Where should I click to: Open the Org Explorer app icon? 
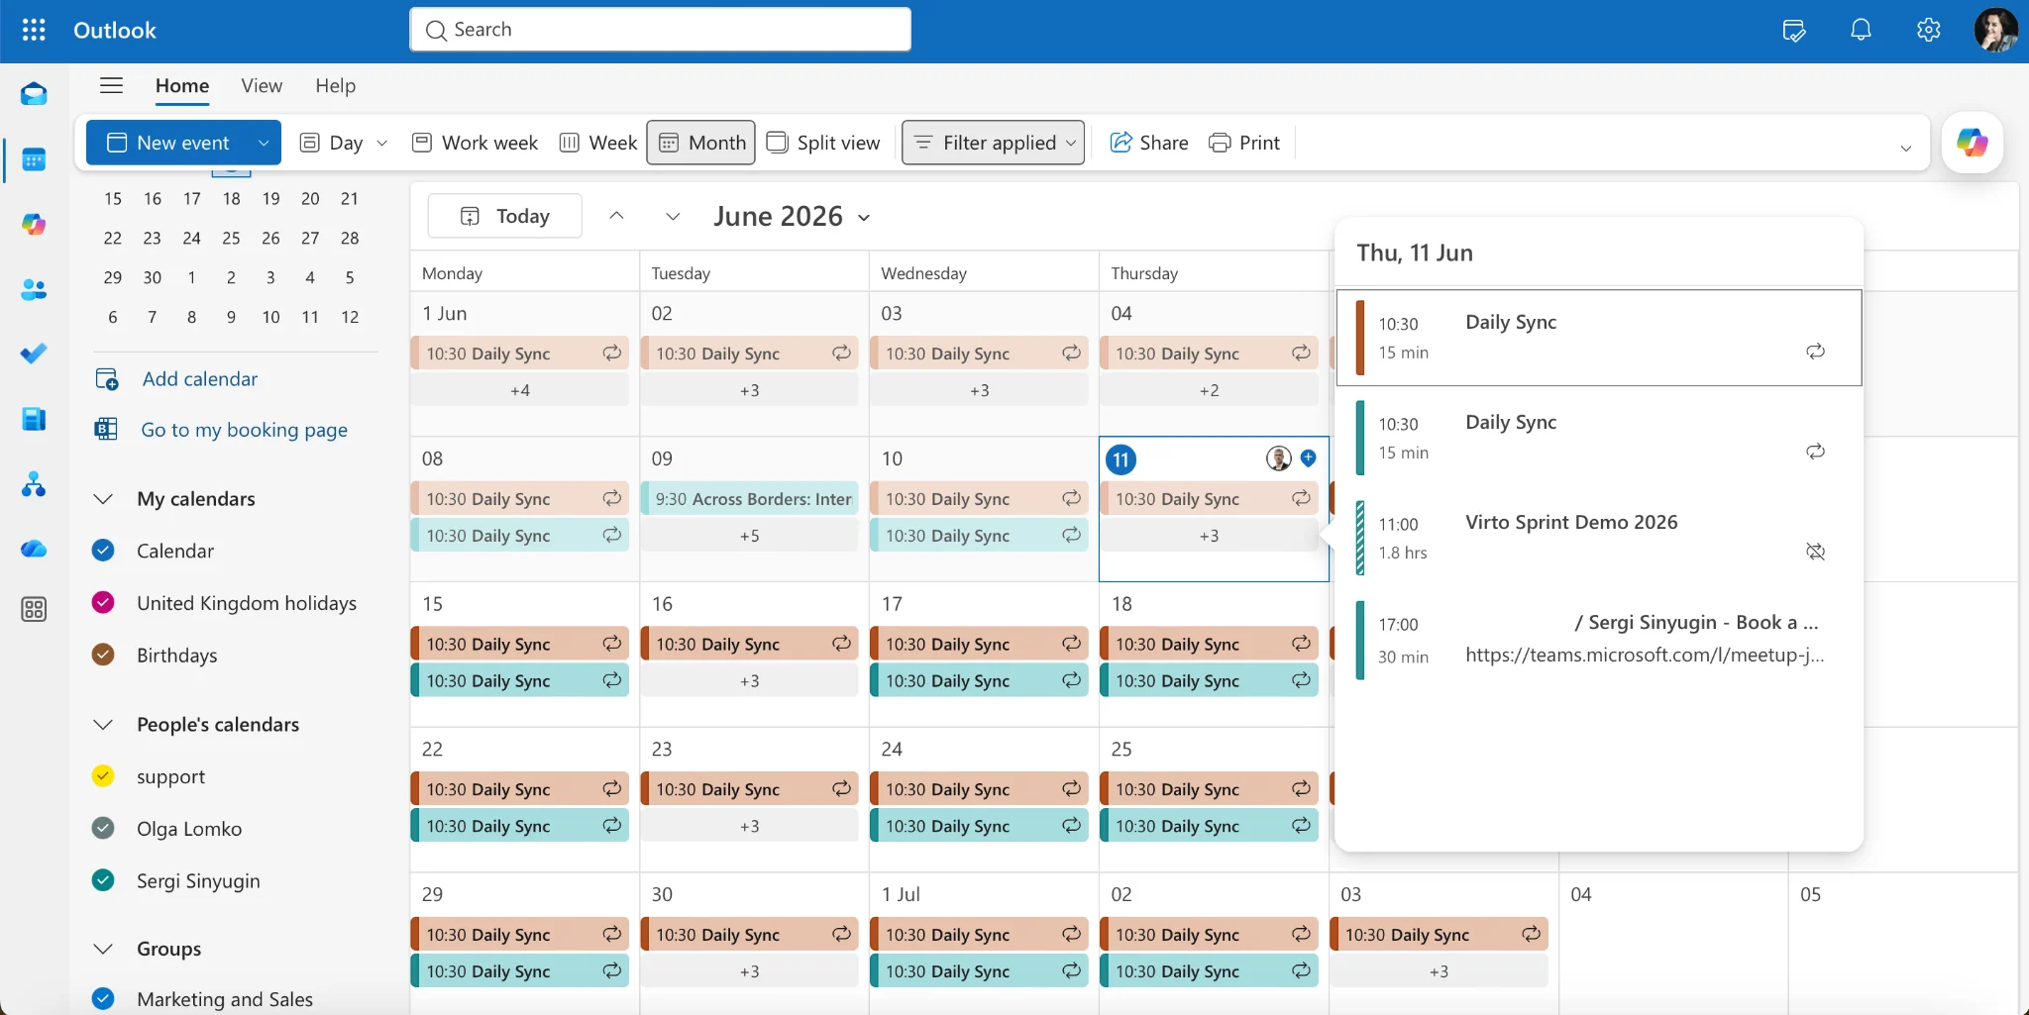coord(34,484)
